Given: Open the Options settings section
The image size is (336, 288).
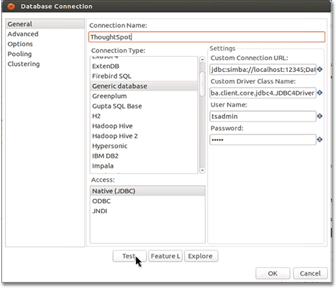Looking at the screenshot, I should tap(45, 44).
